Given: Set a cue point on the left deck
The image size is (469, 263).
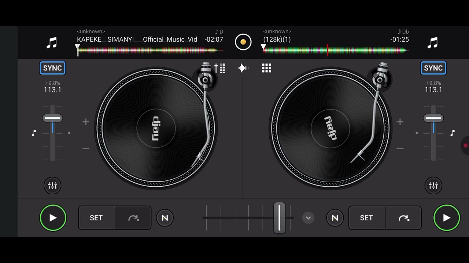Looking at the screenshot, I should [96, 218].
